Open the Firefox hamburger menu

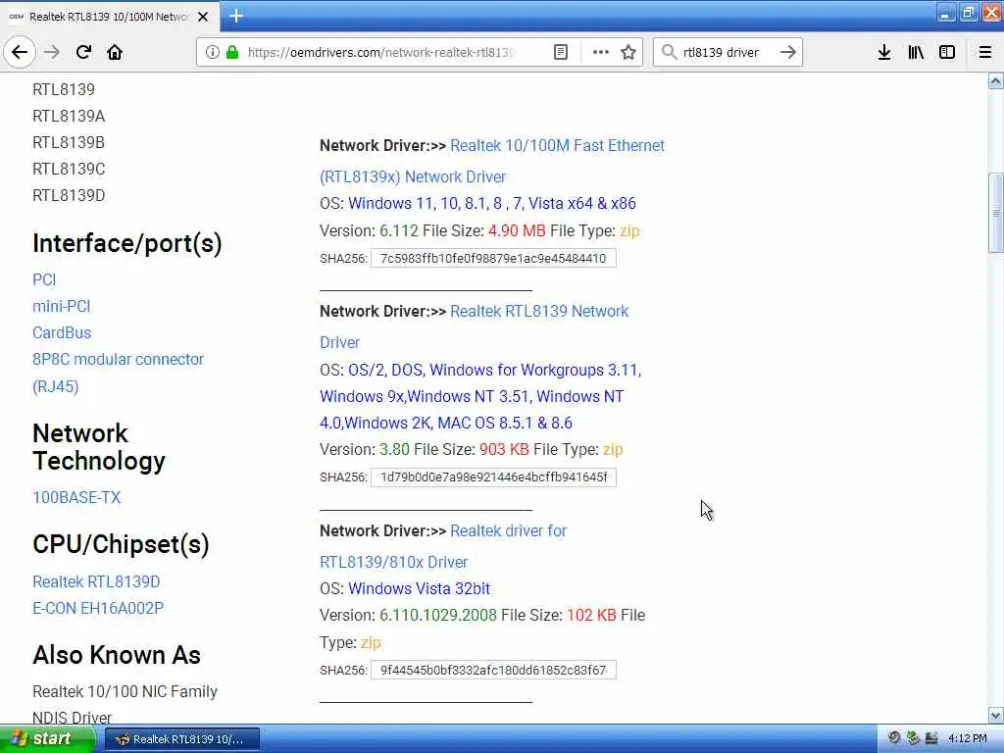(x=985, y=52)
